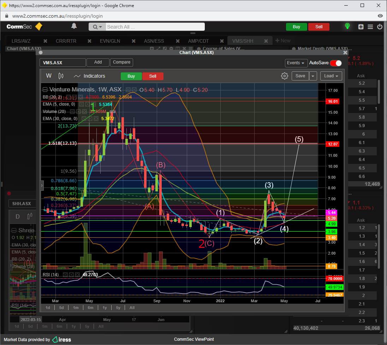This screenshot has width=387, height=345.
Task: Add a new panel with plus icon
Action: [x=361, y=26]
